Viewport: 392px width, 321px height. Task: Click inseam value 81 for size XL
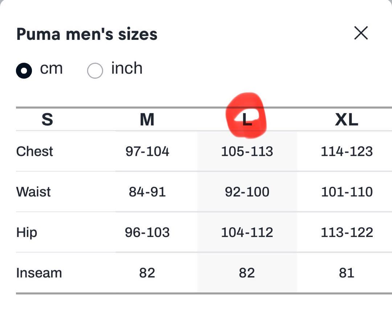pos(347,273)
